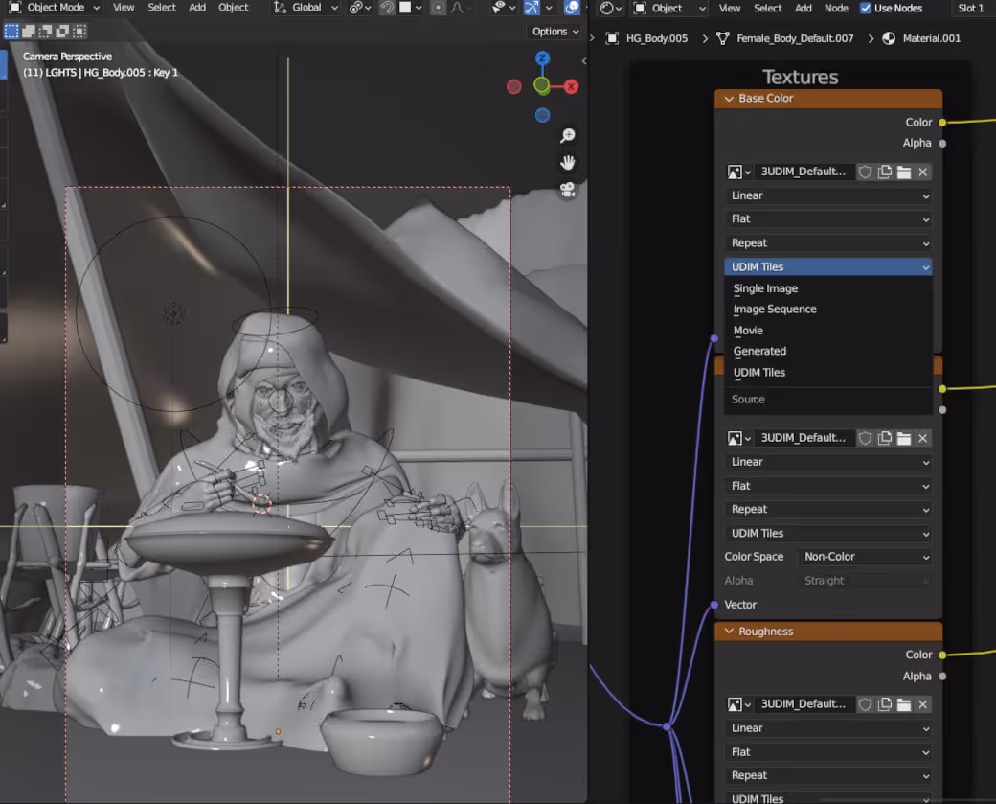Click the shield fake-user icon on 3UDIM_Default texture
996x804 pixels.
click(865, 172)
